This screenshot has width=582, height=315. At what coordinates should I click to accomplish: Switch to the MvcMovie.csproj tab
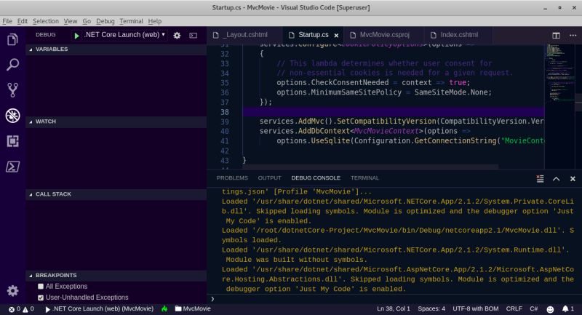point(383,35)
